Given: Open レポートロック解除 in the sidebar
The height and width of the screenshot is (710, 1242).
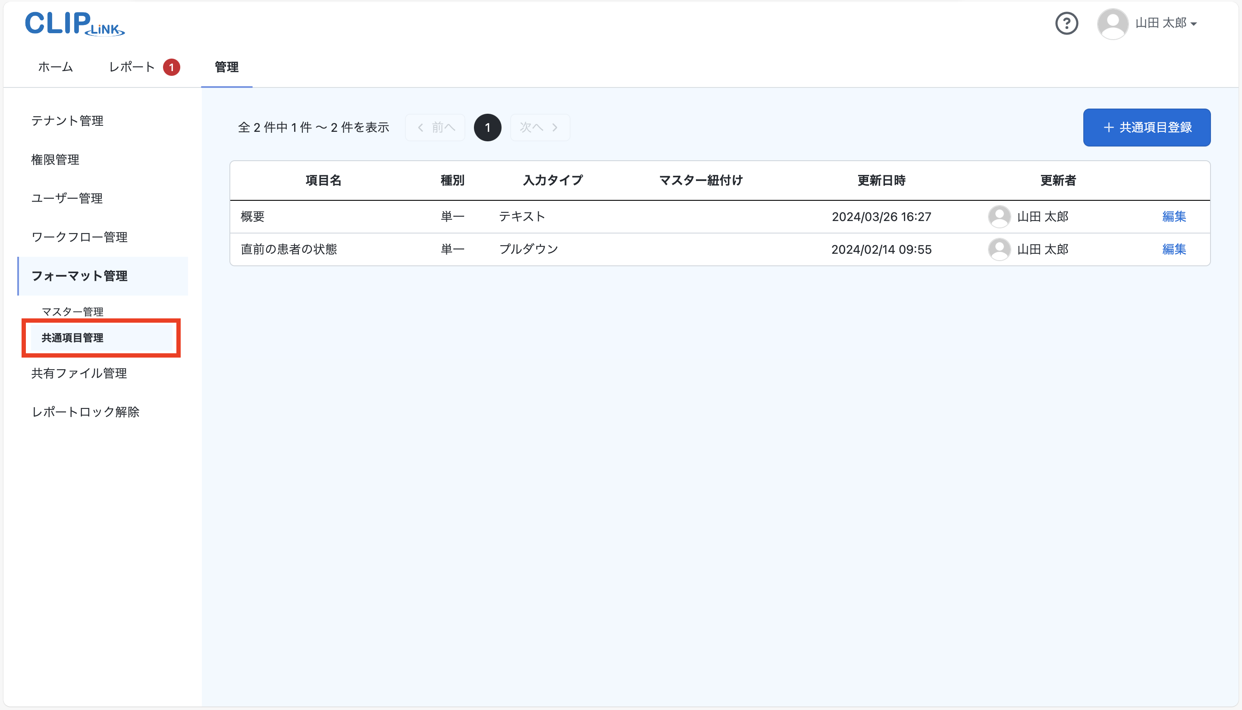Looking at the screenshot, I should [85, 411].
